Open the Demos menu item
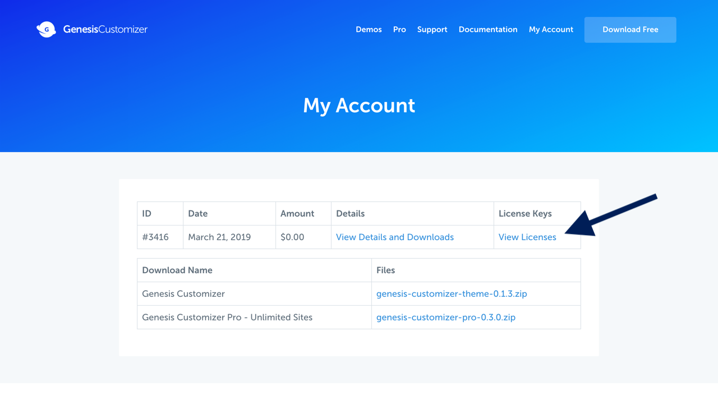This screenshot has width=718, height=404. point(369,30)
